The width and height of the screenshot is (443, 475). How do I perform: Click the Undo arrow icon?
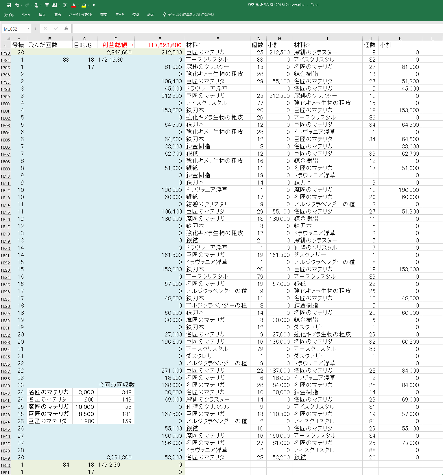point(17,5)
